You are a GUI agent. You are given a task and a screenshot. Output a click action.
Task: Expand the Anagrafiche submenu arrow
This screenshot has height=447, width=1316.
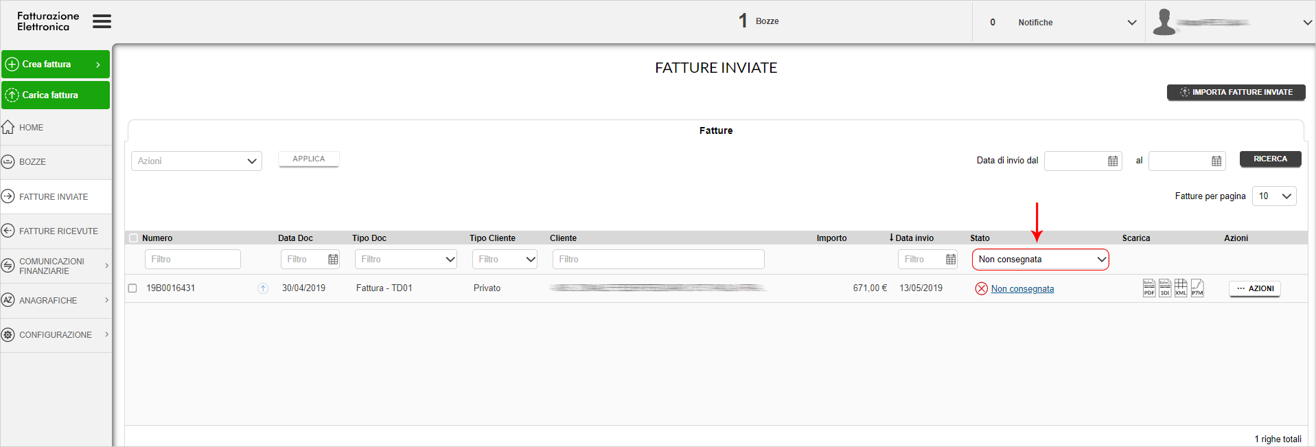pyautogui.click(x=106, y=300)
